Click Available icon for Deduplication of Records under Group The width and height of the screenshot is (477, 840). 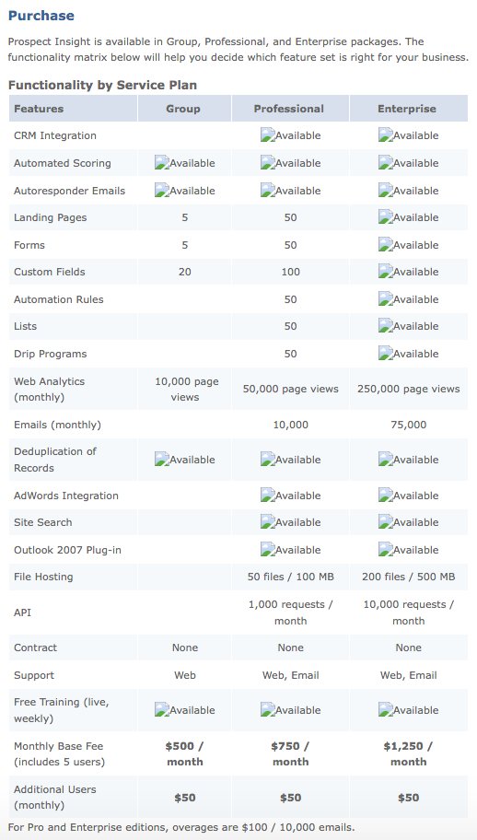click(x=185, y=460)
